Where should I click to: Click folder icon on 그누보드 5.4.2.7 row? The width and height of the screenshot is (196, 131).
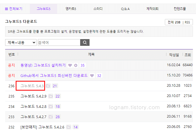pyautogui.click(x=51, y=117)
